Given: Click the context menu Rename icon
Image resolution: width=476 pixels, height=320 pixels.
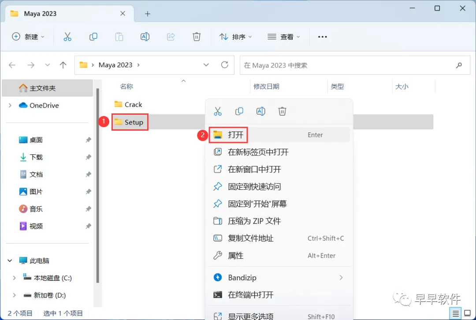Looking at the screenshot, I should click(261, 111).
